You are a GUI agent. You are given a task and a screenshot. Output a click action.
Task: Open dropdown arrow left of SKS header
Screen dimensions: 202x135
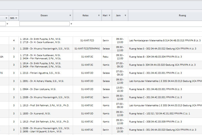[6, 18]
